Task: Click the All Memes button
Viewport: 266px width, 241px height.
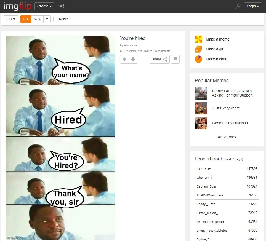Action: [x=227, y=137]
